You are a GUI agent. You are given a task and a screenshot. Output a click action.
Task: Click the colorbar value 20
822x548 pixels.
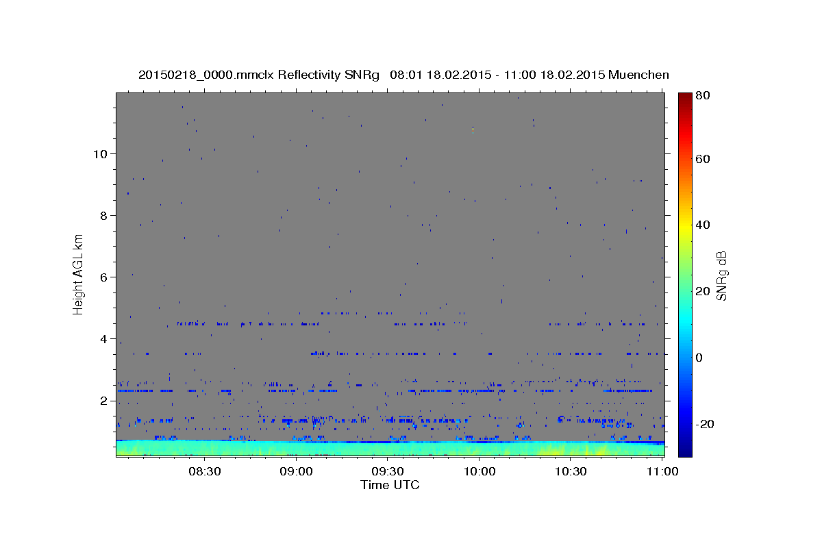(703, 291)
